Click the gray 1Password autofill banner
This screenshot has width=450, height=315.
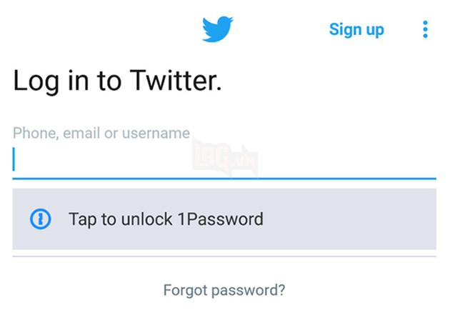pyautogui.click(x=224, y=219)
